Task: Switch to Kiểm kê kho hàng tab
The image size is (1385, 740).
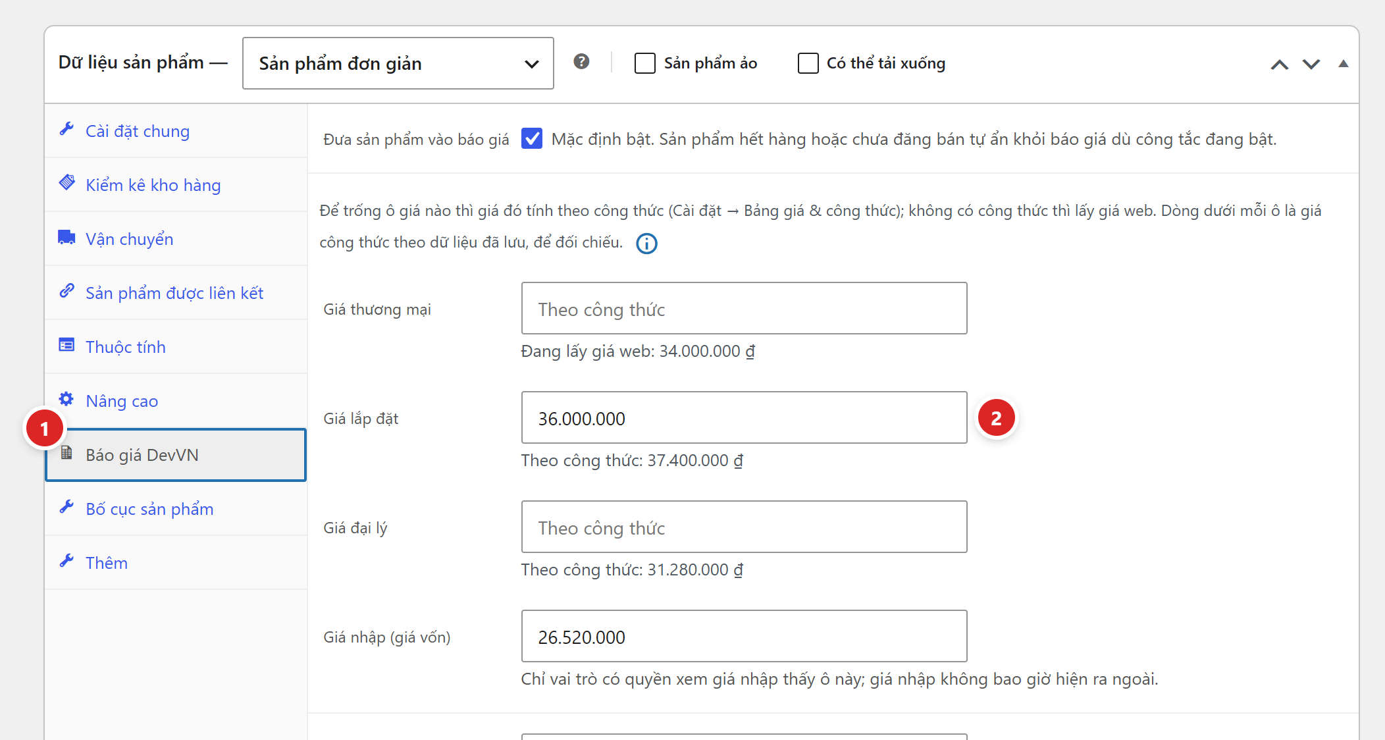Action: [x=176, y=185]
